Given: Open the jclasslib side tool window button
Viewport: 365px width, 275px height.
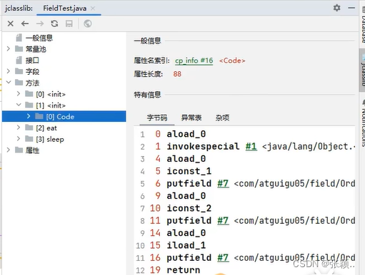Looking at the screenshot, I should 362,70.
